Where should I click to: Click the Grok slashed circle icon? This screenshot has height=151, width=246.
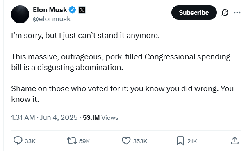(x=225, y=12)
